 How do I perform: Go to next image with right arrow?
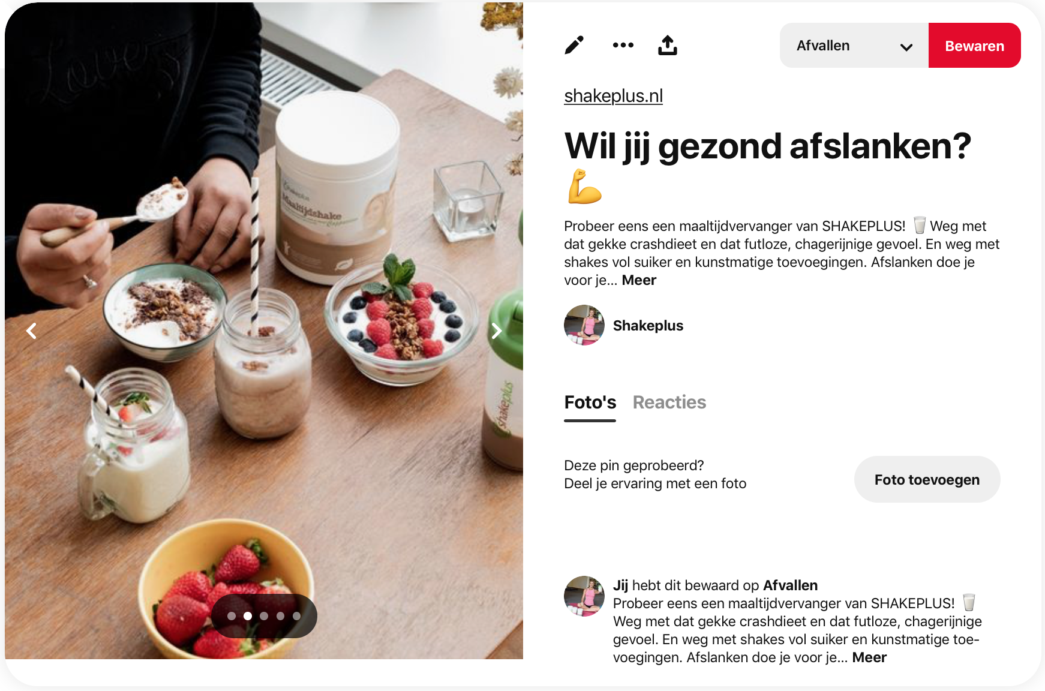497,331
